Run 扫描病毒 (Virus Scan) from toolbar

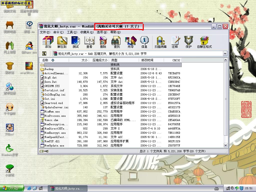click(160, 42)
